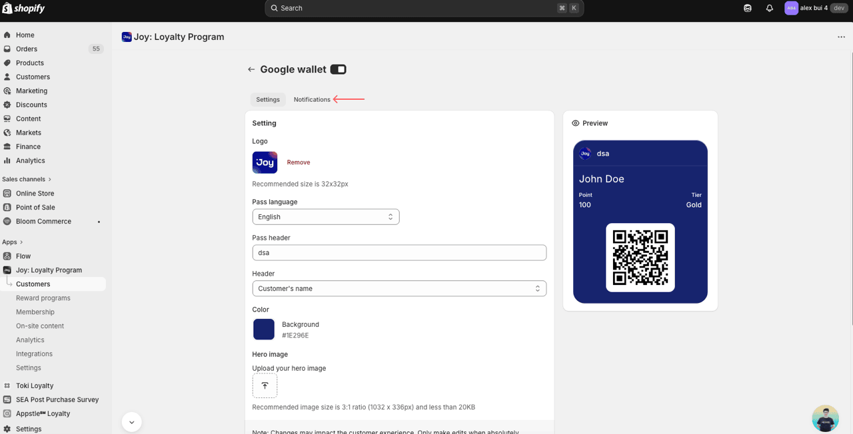Click the SEA Post Purchase Survey icon
This screenshot has width=853, height=434.
point(7,400)
